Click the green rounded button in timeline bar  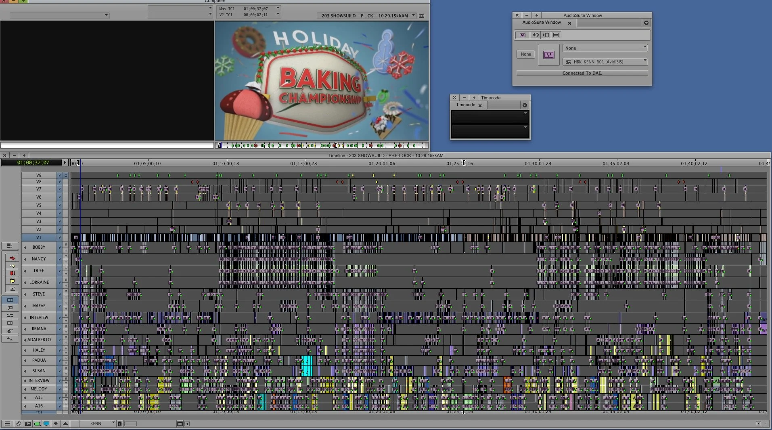point(37,424)
